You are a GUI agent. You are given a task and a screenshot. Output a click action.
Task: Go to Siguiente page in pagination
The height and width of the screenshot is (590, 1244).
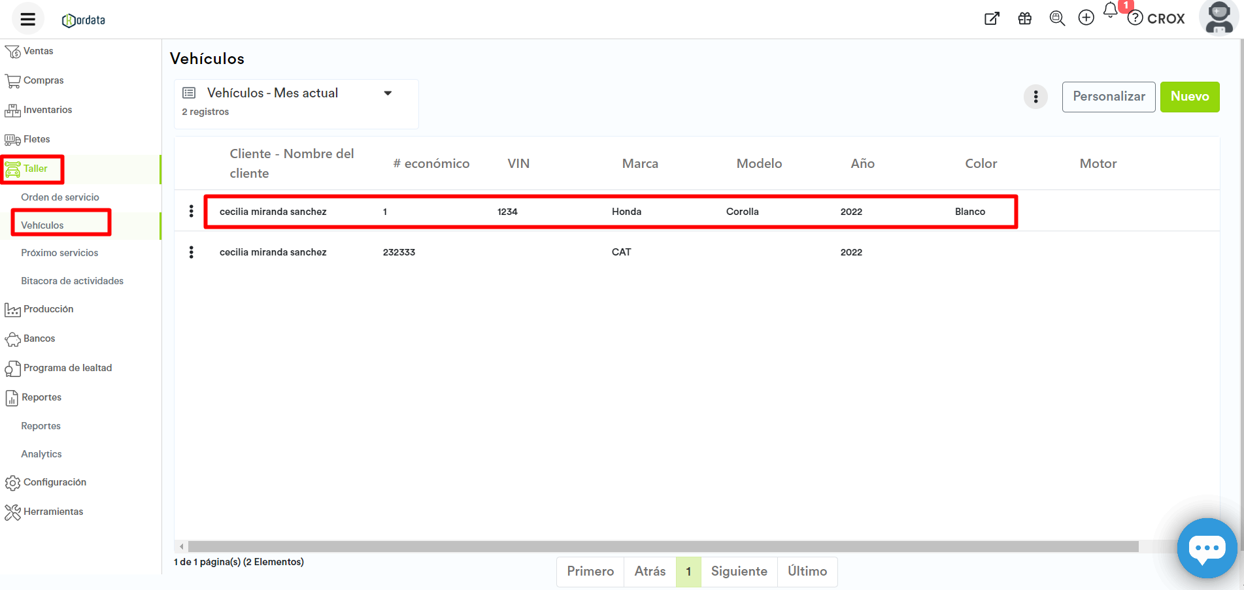(739, 572)
